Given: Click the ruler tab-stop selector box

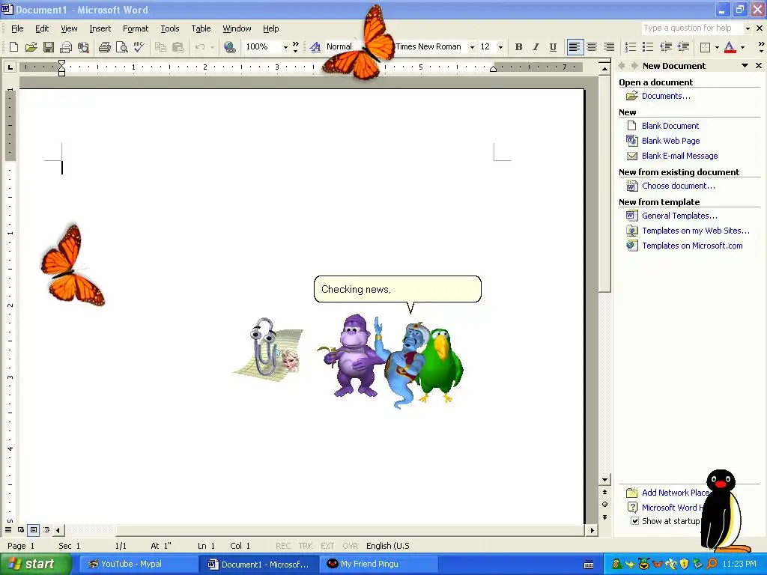Looking at the screenshot, I should pos(10,67).
